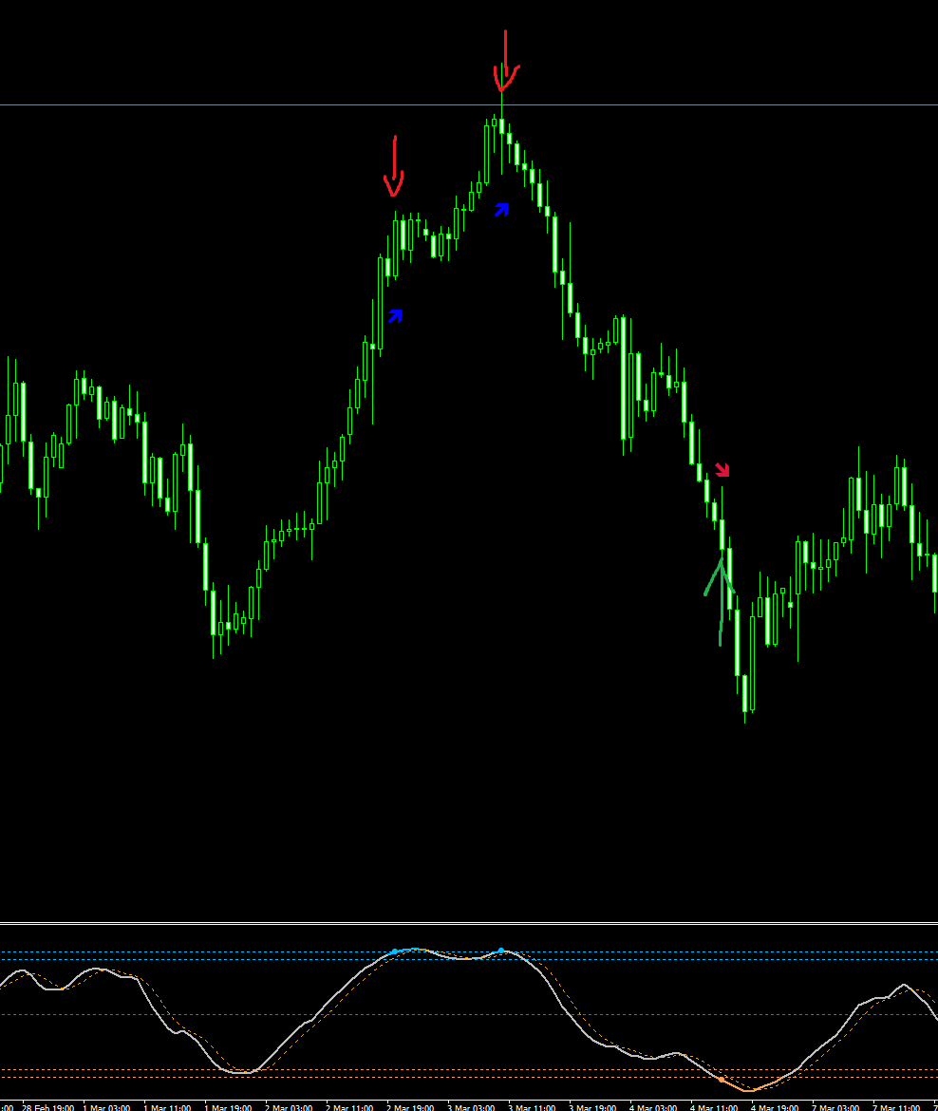938x1111 pixels.
Task: Select the small red sell arrow signal on the downtrend
Action: pos(722,469)
